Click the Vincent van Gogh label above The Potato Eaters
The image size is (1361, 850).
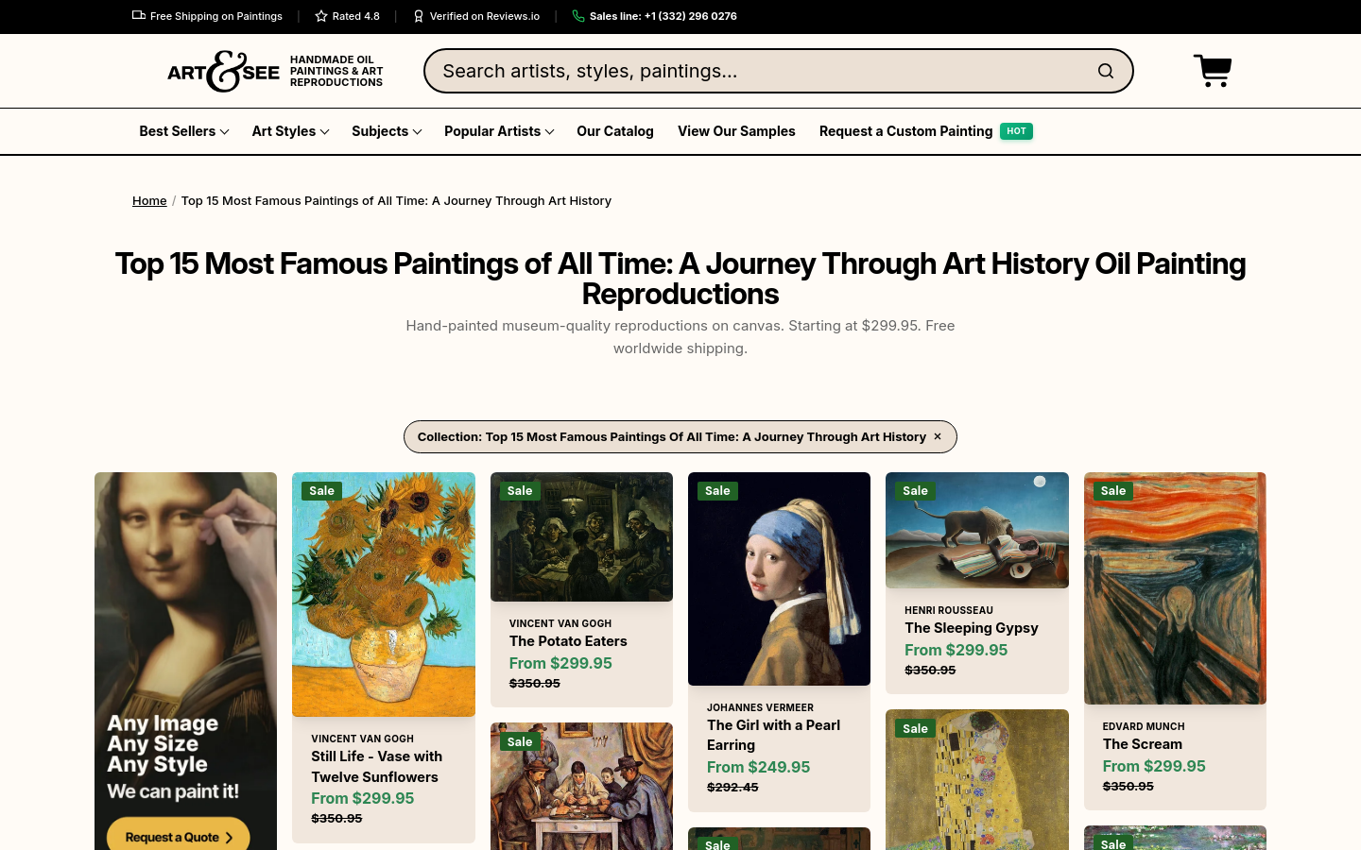(560, 623)
